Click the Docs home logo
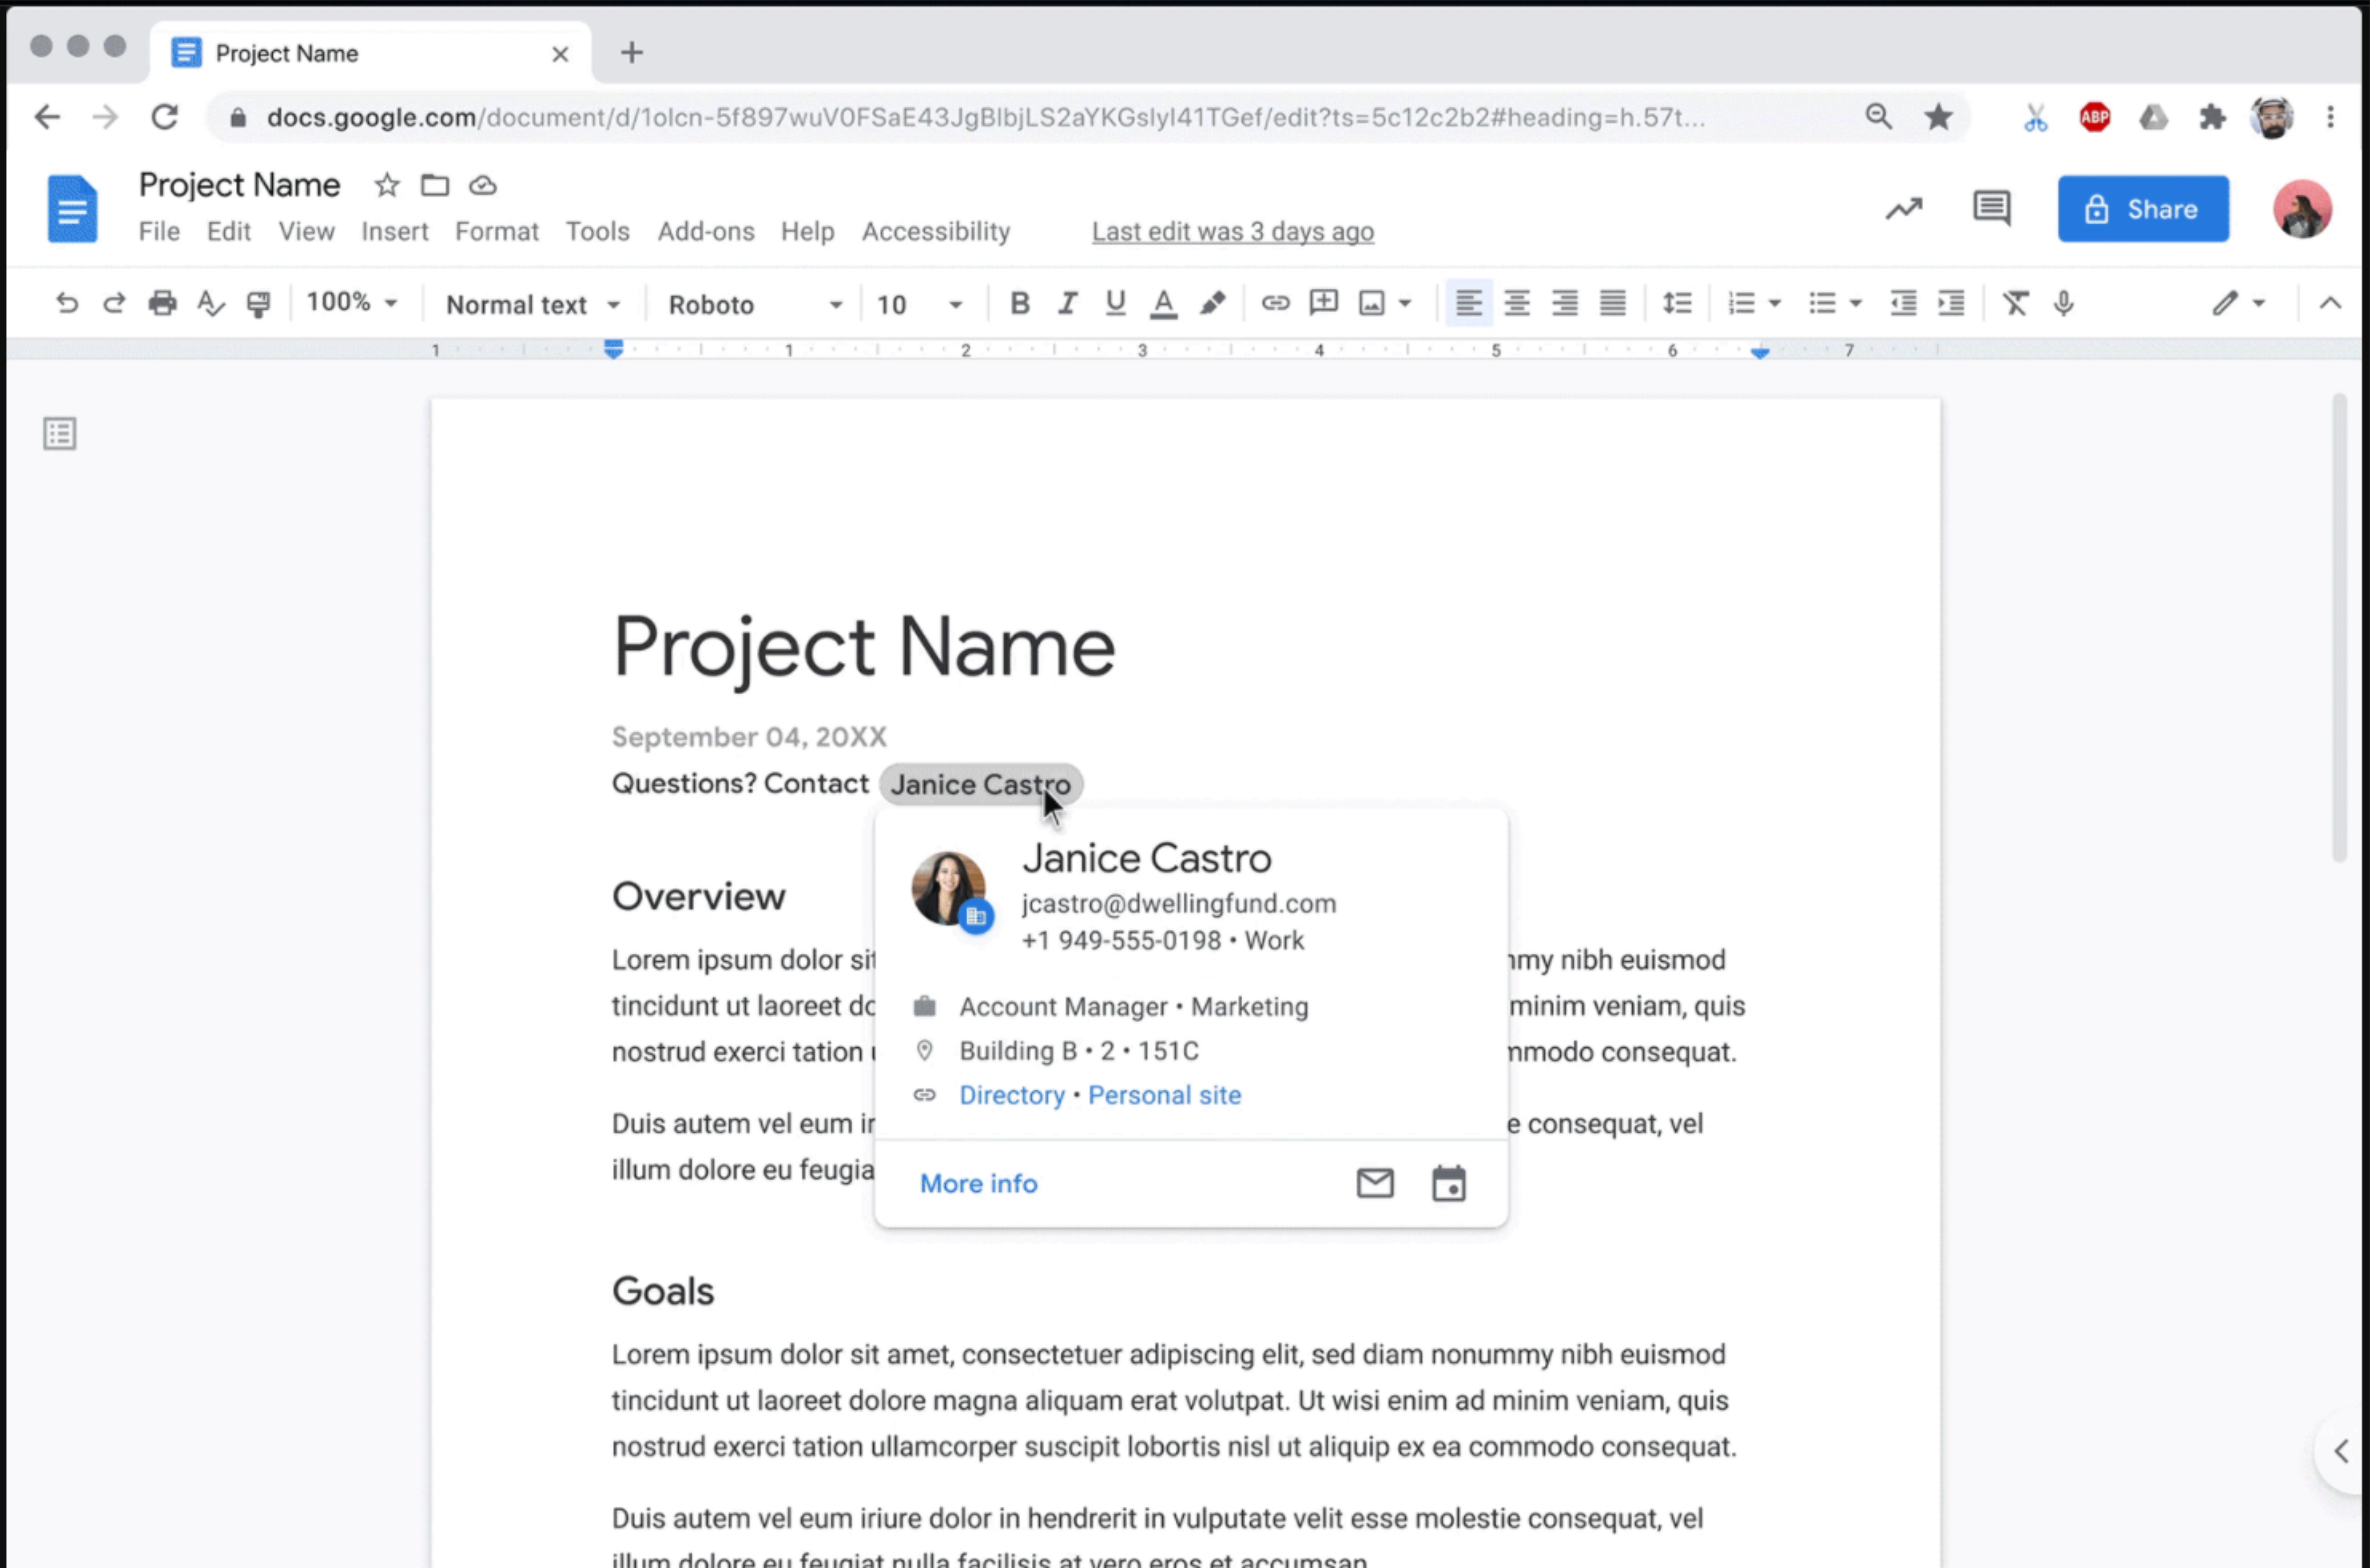This screenshot has width=2370, height=1568. click(x=72, y=209)
